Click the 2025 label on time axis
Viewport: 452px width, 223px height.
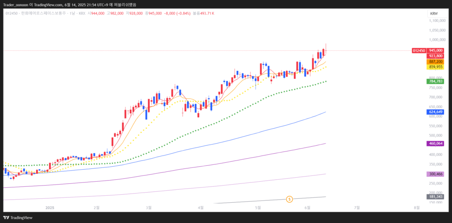50,208
